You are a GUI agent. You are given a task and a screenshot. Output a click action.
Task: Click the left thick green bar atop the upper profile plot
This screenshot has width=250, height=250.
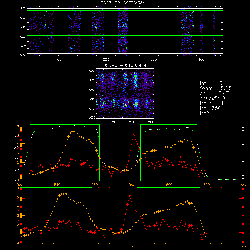(65, 125)
